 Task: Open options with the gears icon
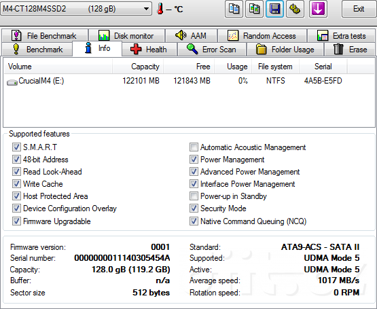click(295, 9)
